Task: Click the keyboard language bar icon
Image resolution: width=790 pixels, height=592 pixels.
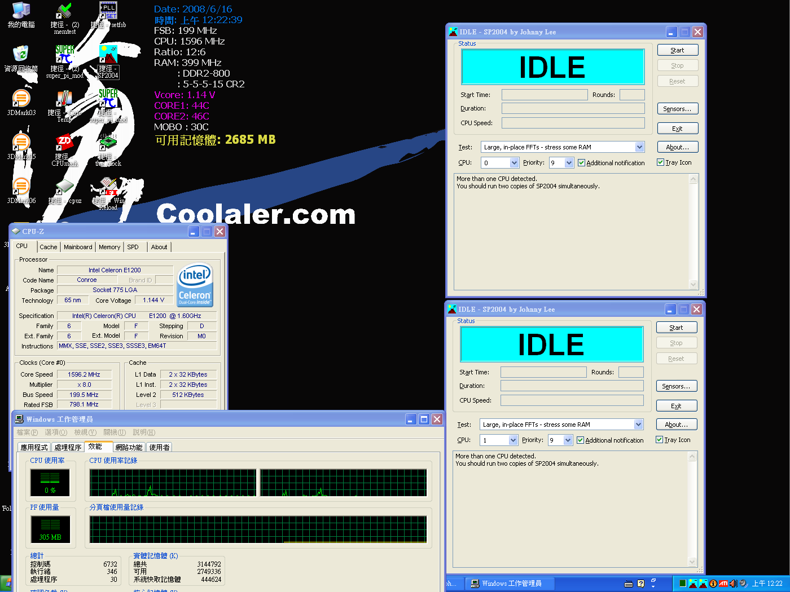Action: coord(629,584)
